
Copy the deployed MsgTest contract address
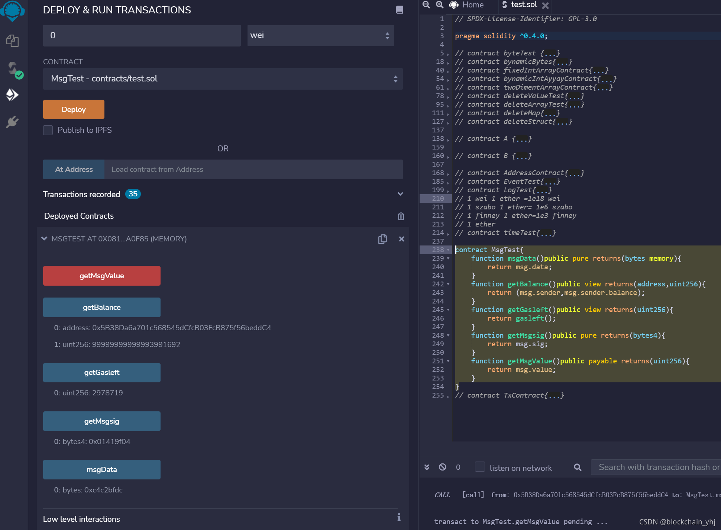pyautogui.click(x=382, y=239)
